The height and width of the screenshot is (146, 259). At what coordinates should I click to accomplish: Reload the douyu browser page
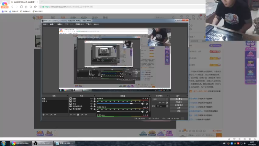pyautogui.click(x=21, y=7)
